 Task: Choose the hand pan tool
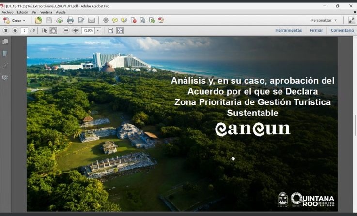(53, 30)
